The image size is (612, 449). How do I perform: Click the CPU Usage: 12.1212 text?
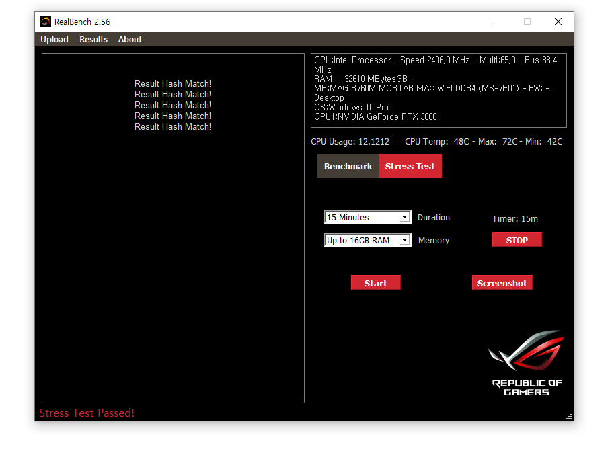[350, 142]
